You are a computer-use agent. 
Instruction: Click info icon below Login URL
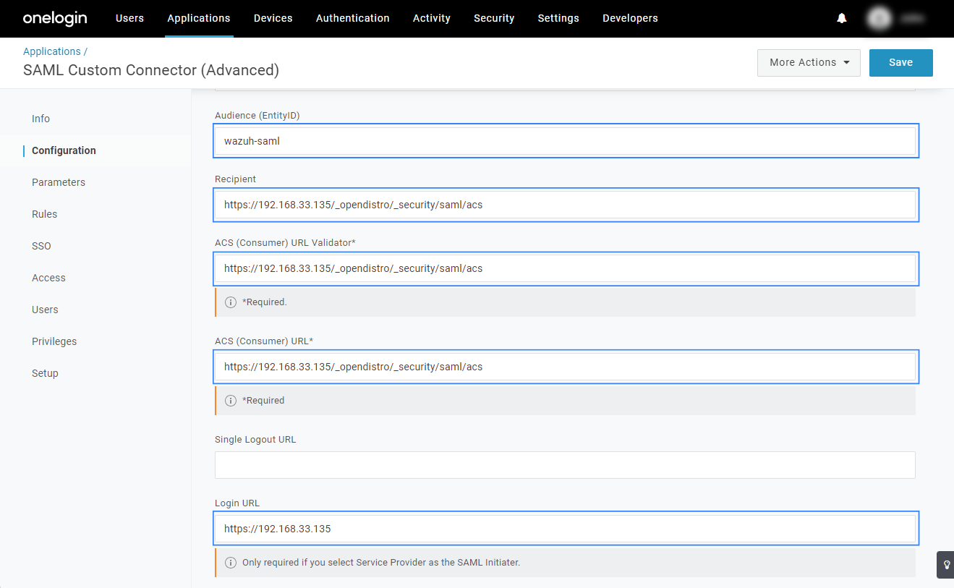tap(231, 563)
